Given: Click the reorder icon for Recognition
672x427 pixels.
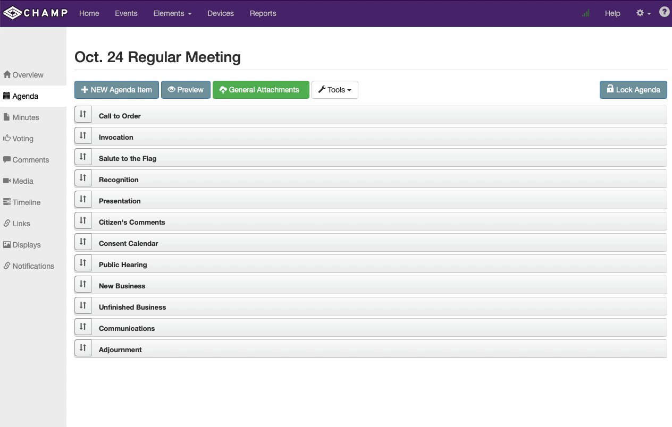Looking at the screenshot, I should click(x=83, y=178).
